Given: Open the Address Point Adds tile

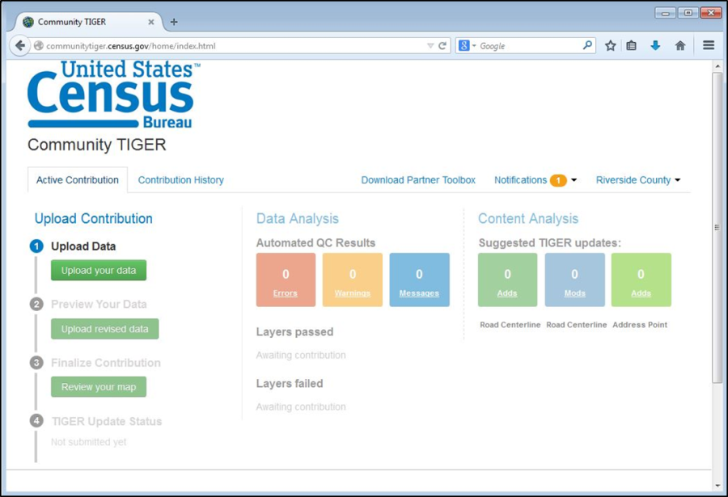Looking at the screenshot, I should [x=641, y=280].
